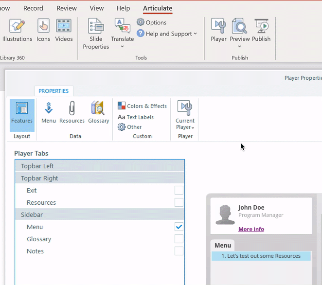Viewport: 322px width, 285px height.
Task: Click the More info link
Action: [251, 229]
